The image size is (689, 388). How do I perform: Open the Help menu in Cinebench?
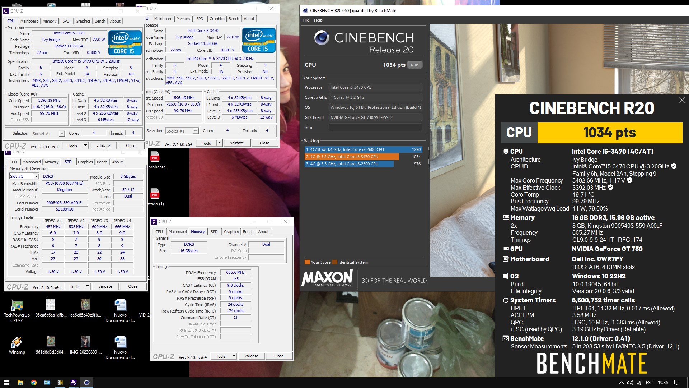coord(318,20)
